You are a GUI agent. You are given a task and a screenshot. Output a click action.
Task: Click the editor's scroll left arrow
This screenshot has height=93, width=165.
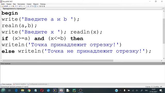[1, 61]
